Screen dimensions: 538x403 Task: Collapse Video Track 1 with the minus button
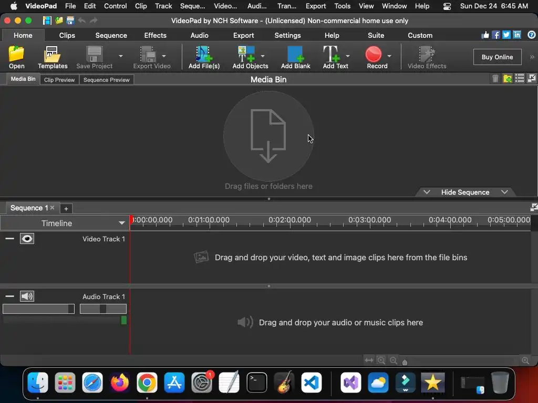coord(9,239)
